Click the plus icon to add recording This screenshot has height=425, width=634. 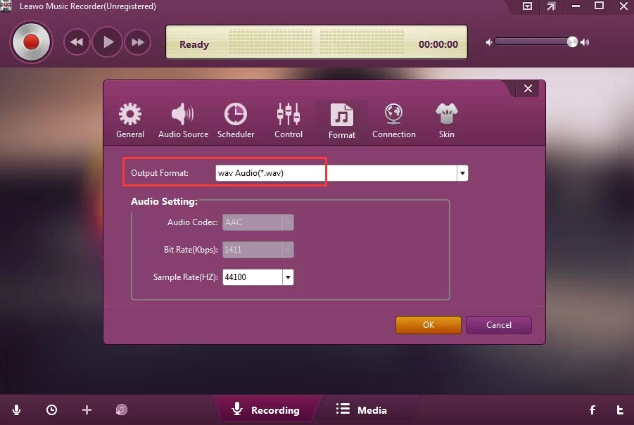pos(87,410)
